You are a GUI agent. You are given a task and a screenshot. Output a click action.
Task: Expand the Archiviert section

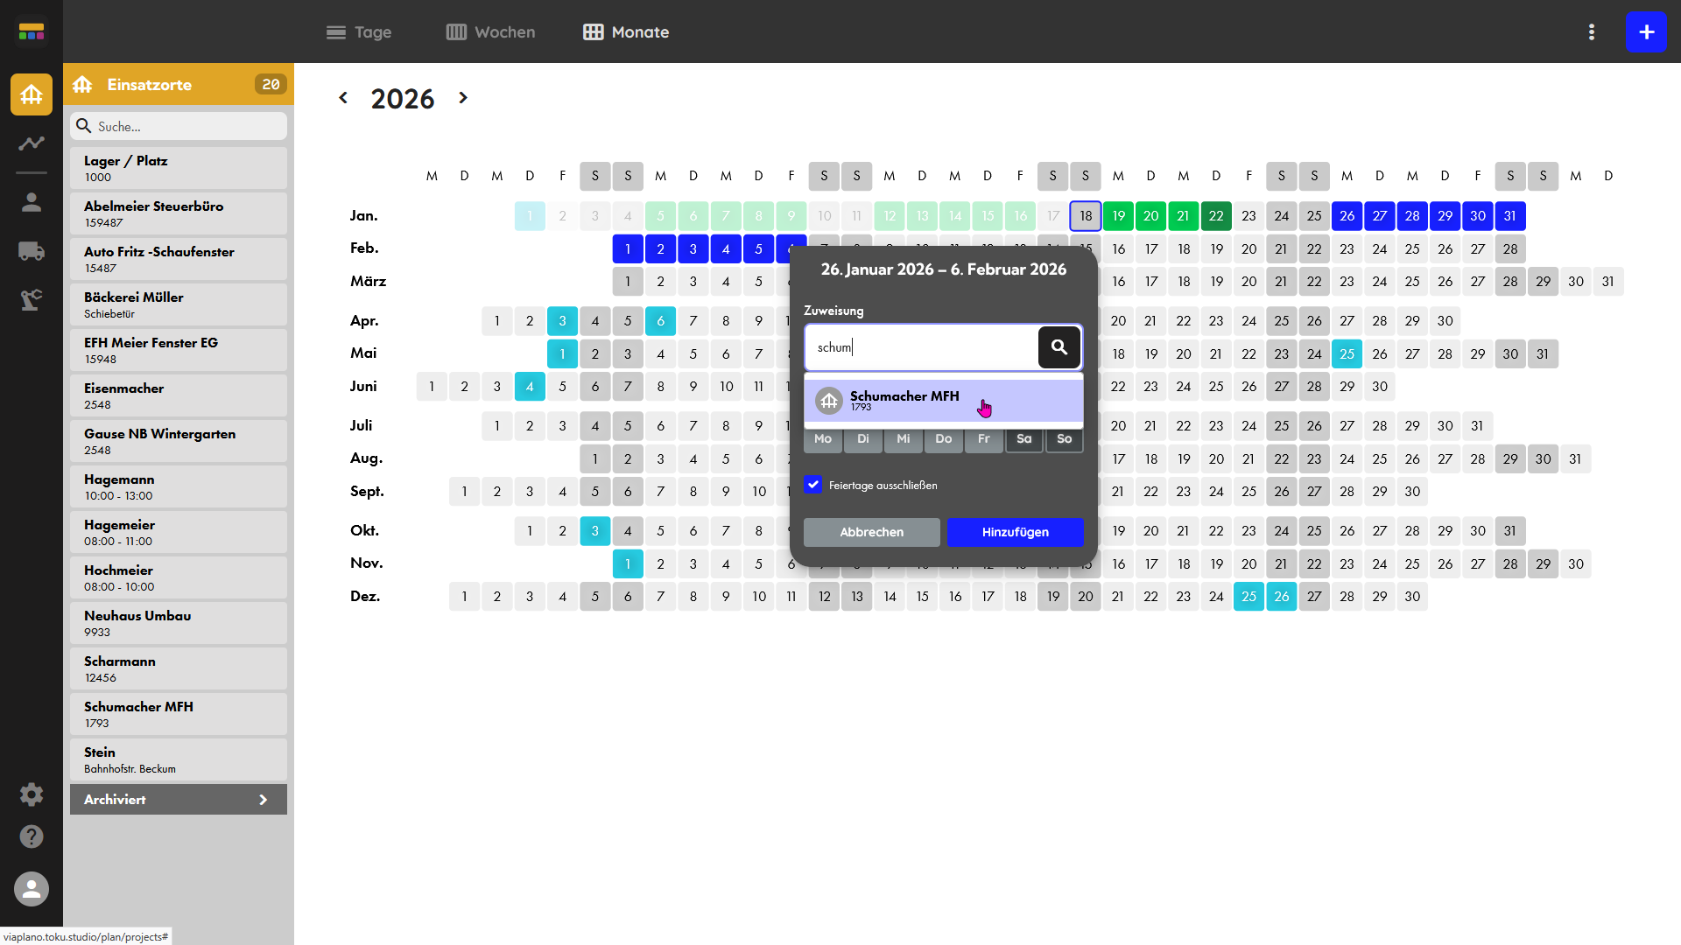(x=179, y=800)
